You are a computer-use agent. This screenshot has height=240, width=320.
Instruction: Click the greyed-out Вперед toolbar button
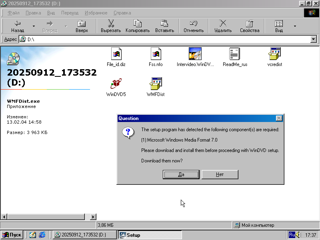(50, 26)
